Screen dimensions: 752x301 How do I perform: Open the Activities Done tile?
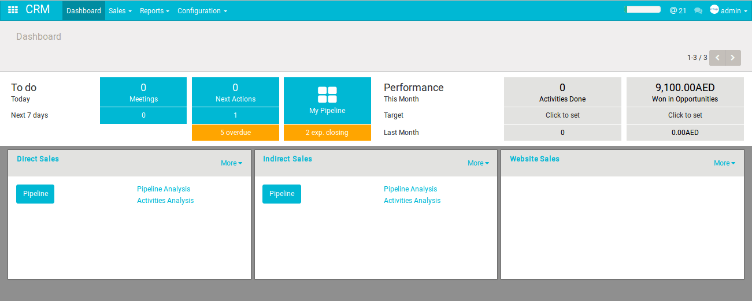point(562,92)
